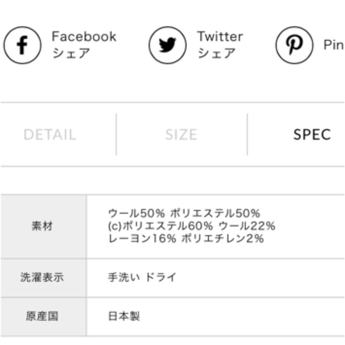
Task: Select the Pin share text
Action: (333, 45)
